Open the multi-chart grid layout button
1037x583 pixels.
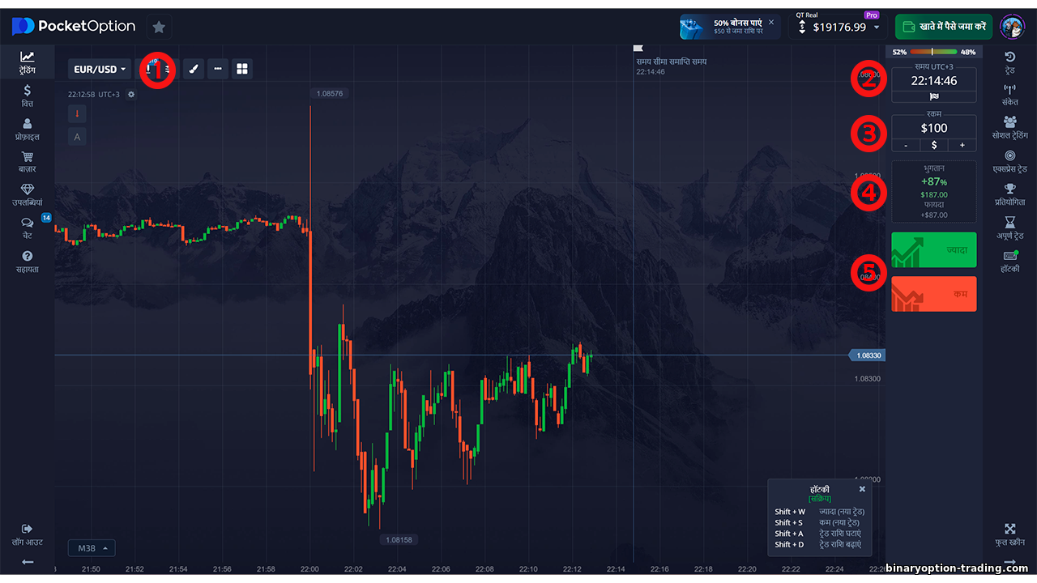(x=242, y=69)
